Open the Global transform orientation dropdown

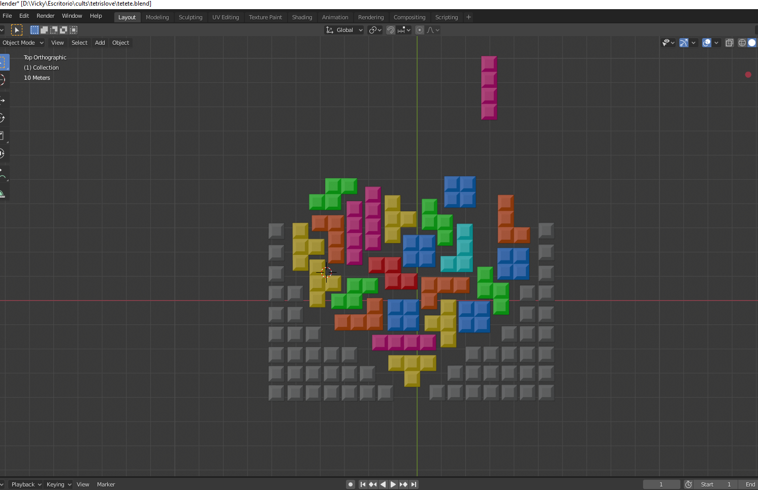(x=343, y=30)
